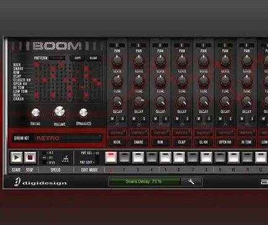Start playback with the green play button

coord(16,157)
